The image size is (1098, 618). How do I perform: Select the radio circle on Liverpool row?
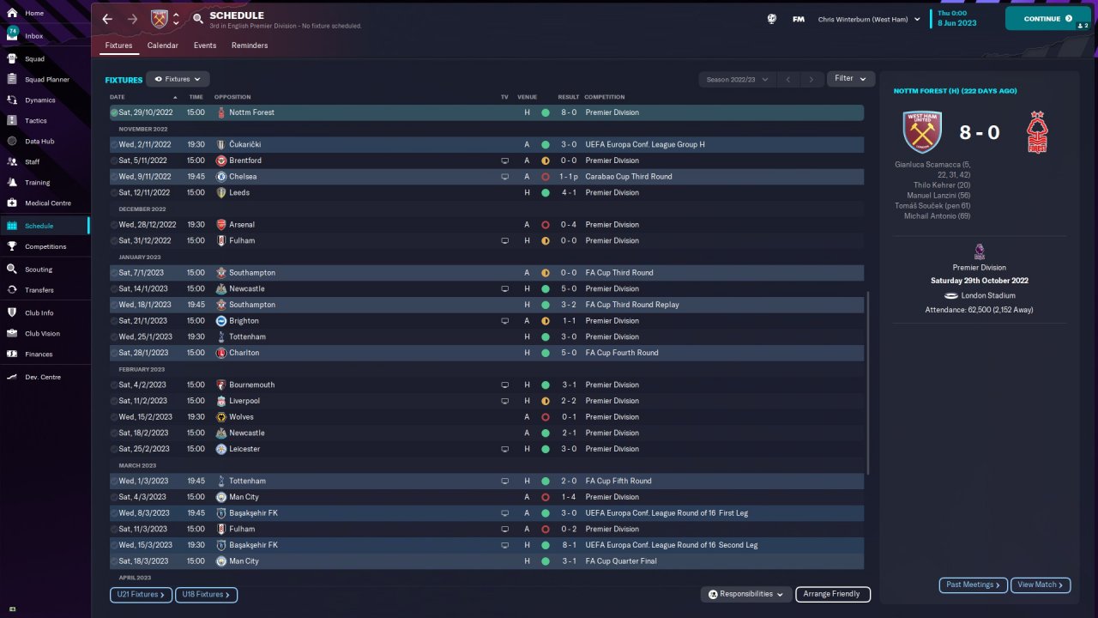click(114, 401)
